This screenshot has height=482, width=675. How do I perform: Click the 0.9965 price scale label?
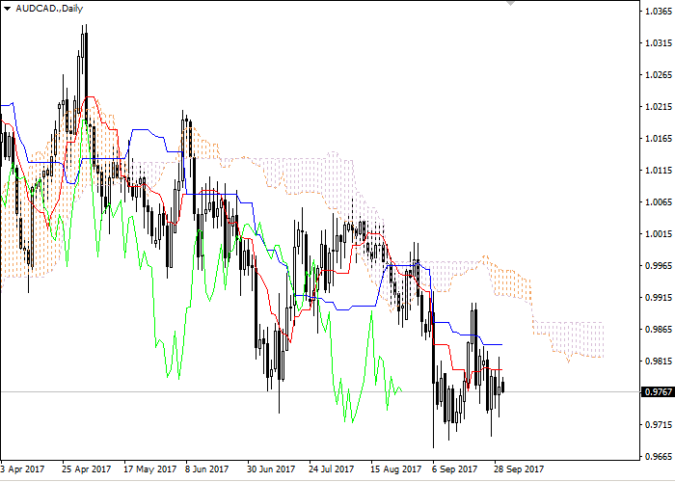click(x=659, y=265)
